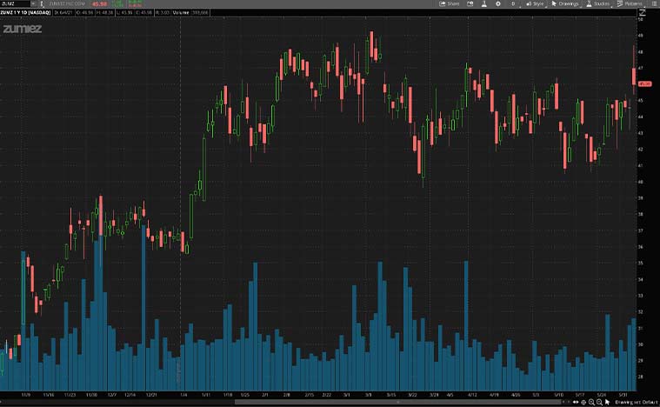Viewport: 660px width, 407px height.
Task: Click the hamburger menu icon at top right
Action: pyautogui.click(x=654, y=3)
